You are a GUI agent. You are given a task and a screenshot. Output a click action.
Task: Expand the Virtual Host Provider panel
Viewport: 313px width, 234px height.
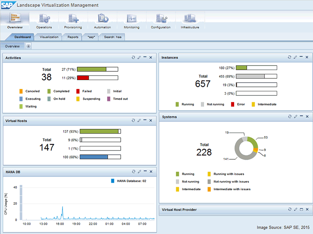[301, 209]
